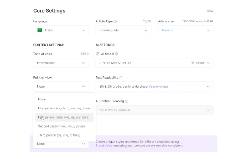The width and height of the screenshot is (249, 159).
Task: Click the 1 credit label
Action: (200, 63)
